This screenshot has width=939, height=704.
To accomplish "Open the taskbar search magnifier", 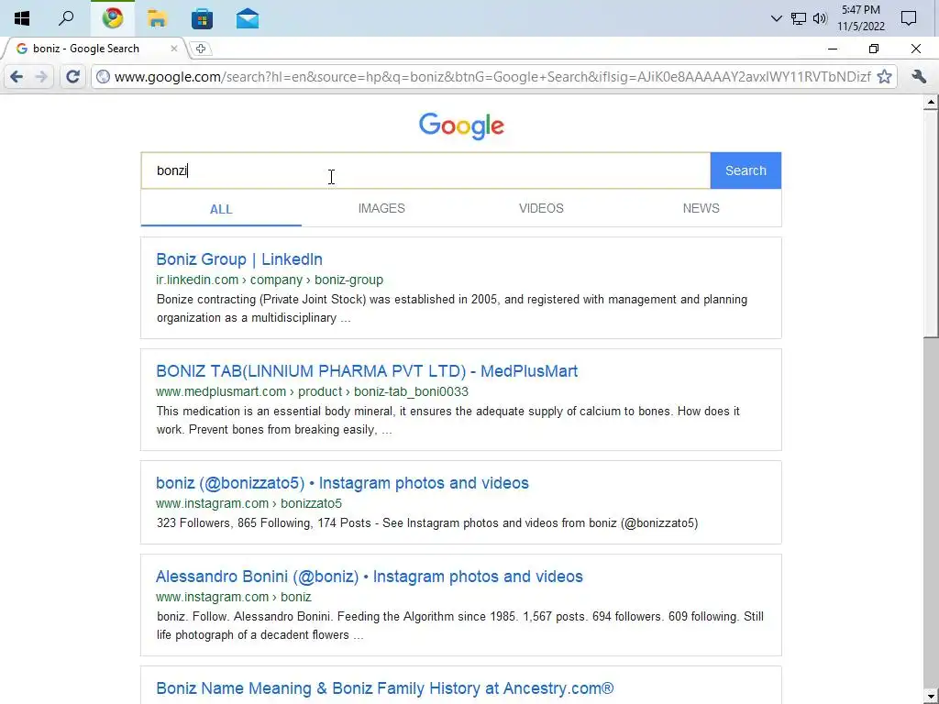I will tap(66, 18).
